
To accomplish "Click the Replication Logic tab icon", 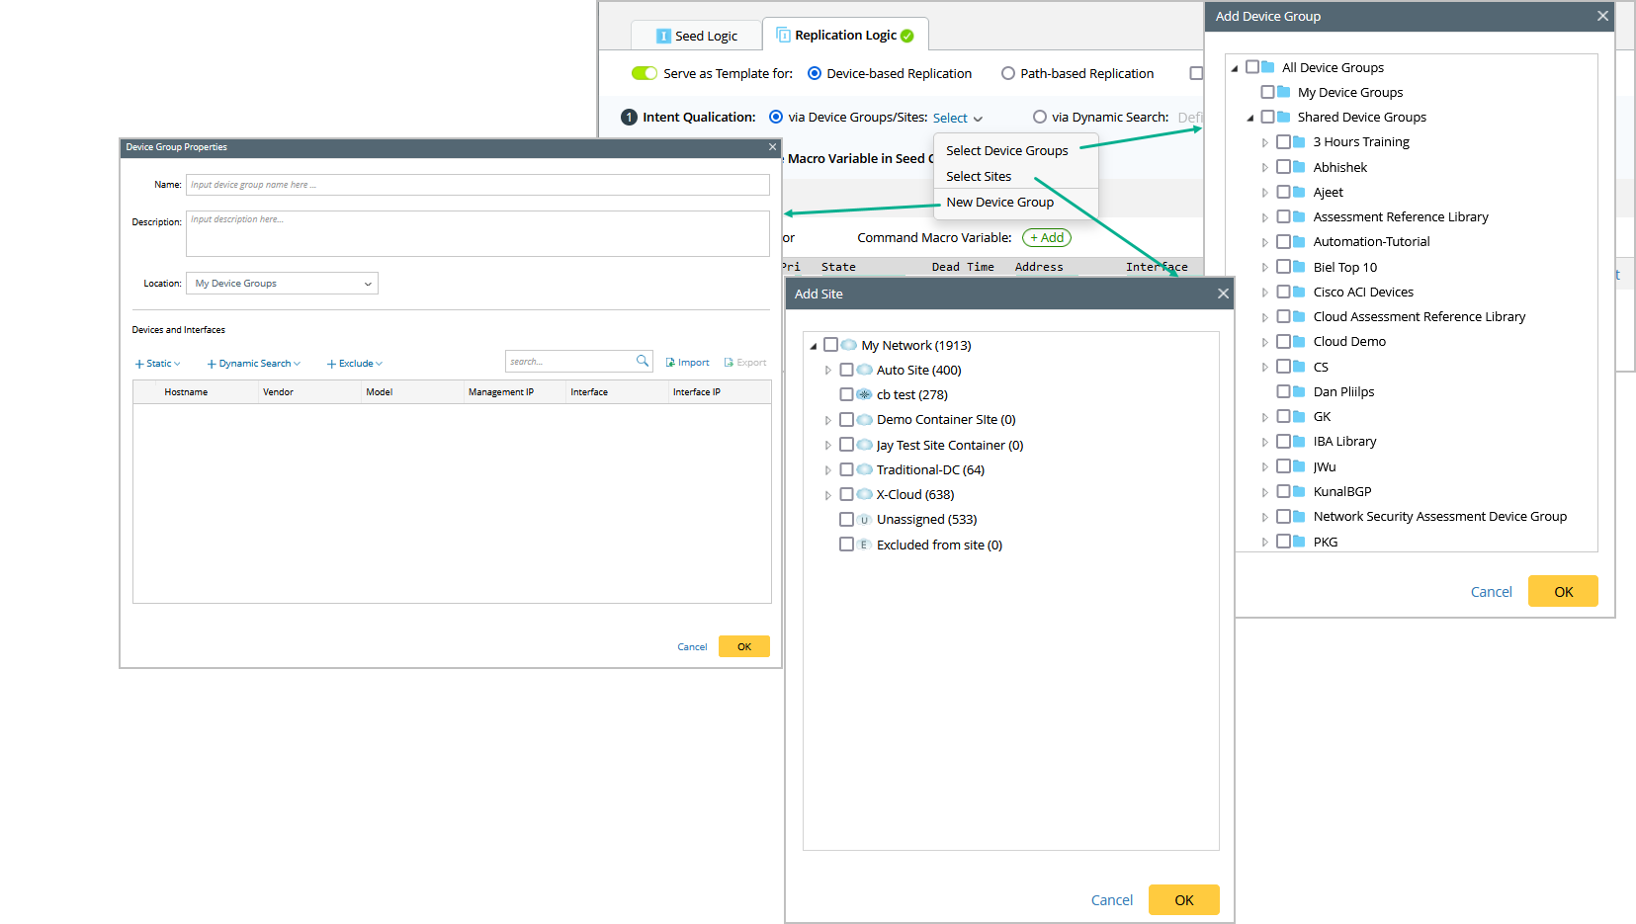I will click(784, 35).
